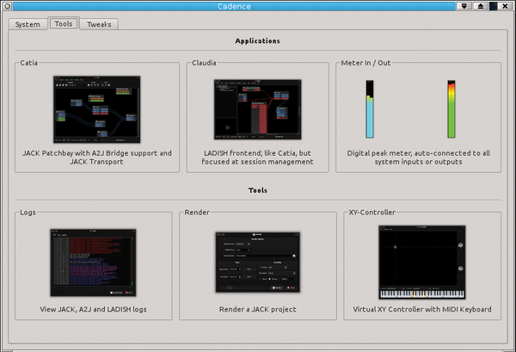Viewport: 516px width, 352px height.
Task: Click the Catia group label
Action: coord(29,63)
